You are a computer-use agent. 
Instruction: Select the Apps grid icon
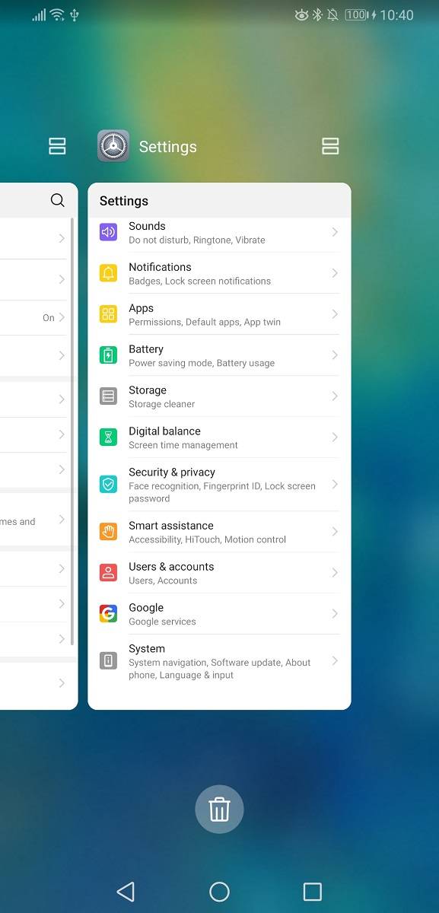[x=108, y=314]
